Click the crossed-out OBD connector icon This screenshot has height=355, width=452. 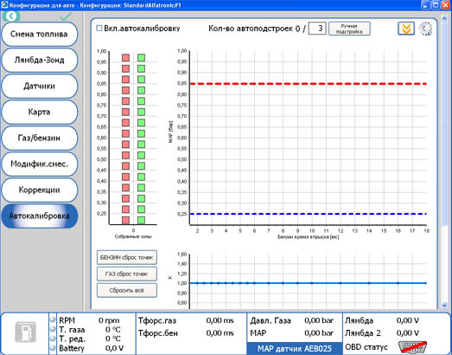pyautogui.click(x=412, y=346)
